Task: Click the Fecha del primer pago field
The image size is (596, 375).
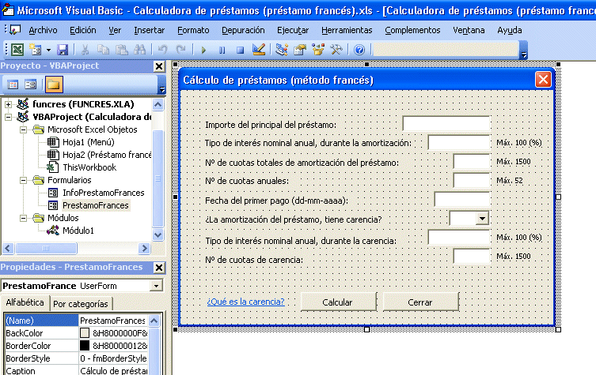Action: pyautogui.click(x=461, y=200)
